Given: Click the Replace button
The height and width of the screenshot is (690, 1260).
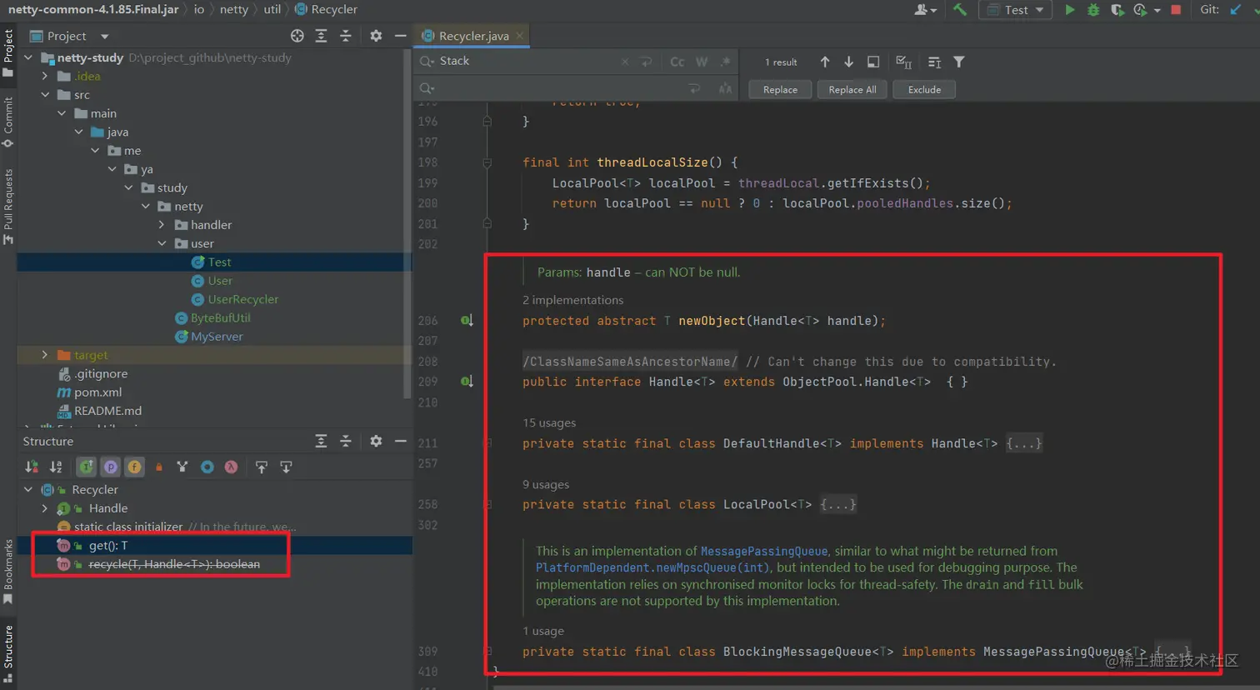Looking at the screenshot, I should point(780,89).
